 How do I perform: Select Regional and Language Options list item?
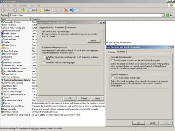[16, 80]
